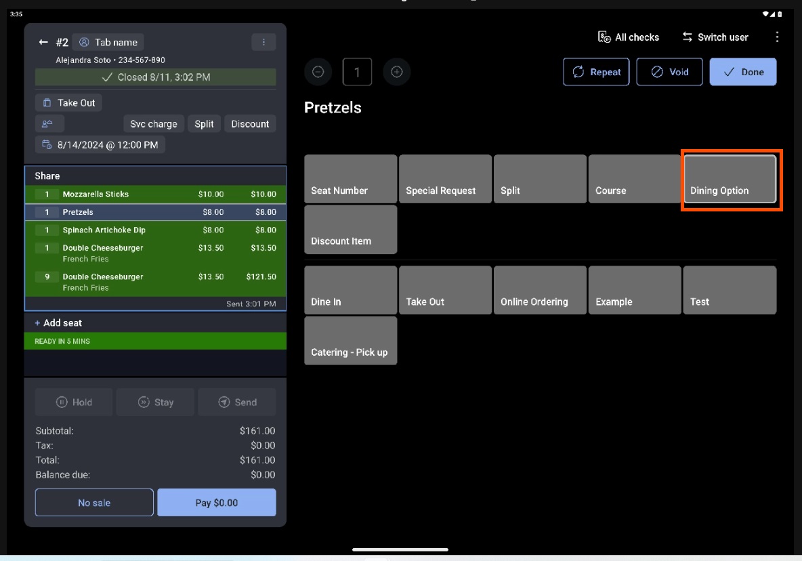Open the three-dot menu on the check panel
The image size is (802, 561).
coord(263,42)
